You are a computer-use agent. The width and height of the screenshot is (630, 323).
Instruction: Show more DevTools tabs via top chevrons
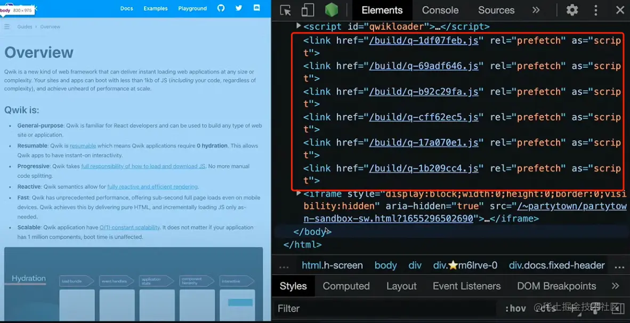point(536,10)
